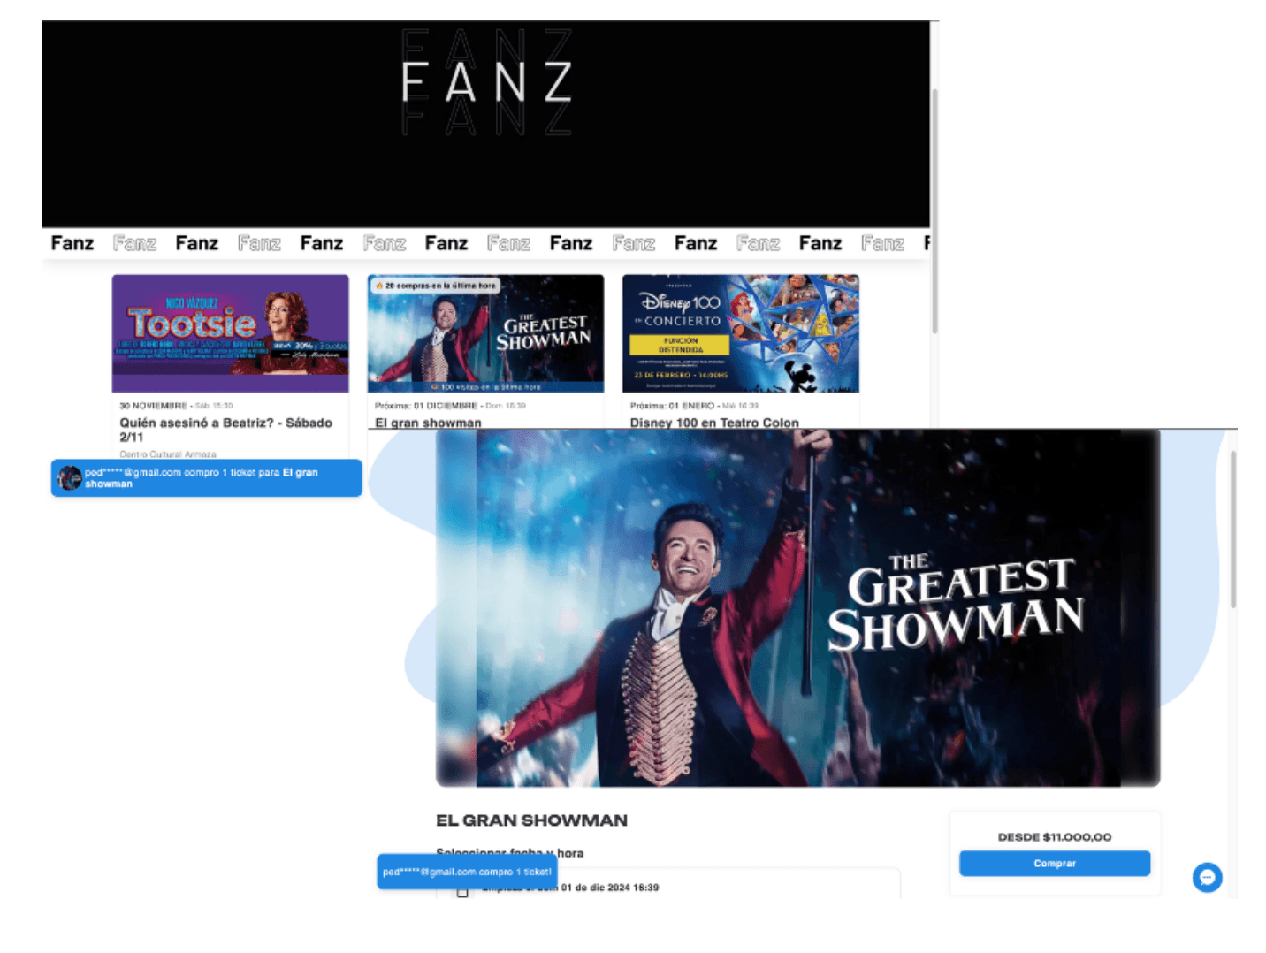Click the avatar in the purchase notification
Screen dimensions: 1266x953
coord(70,478)
